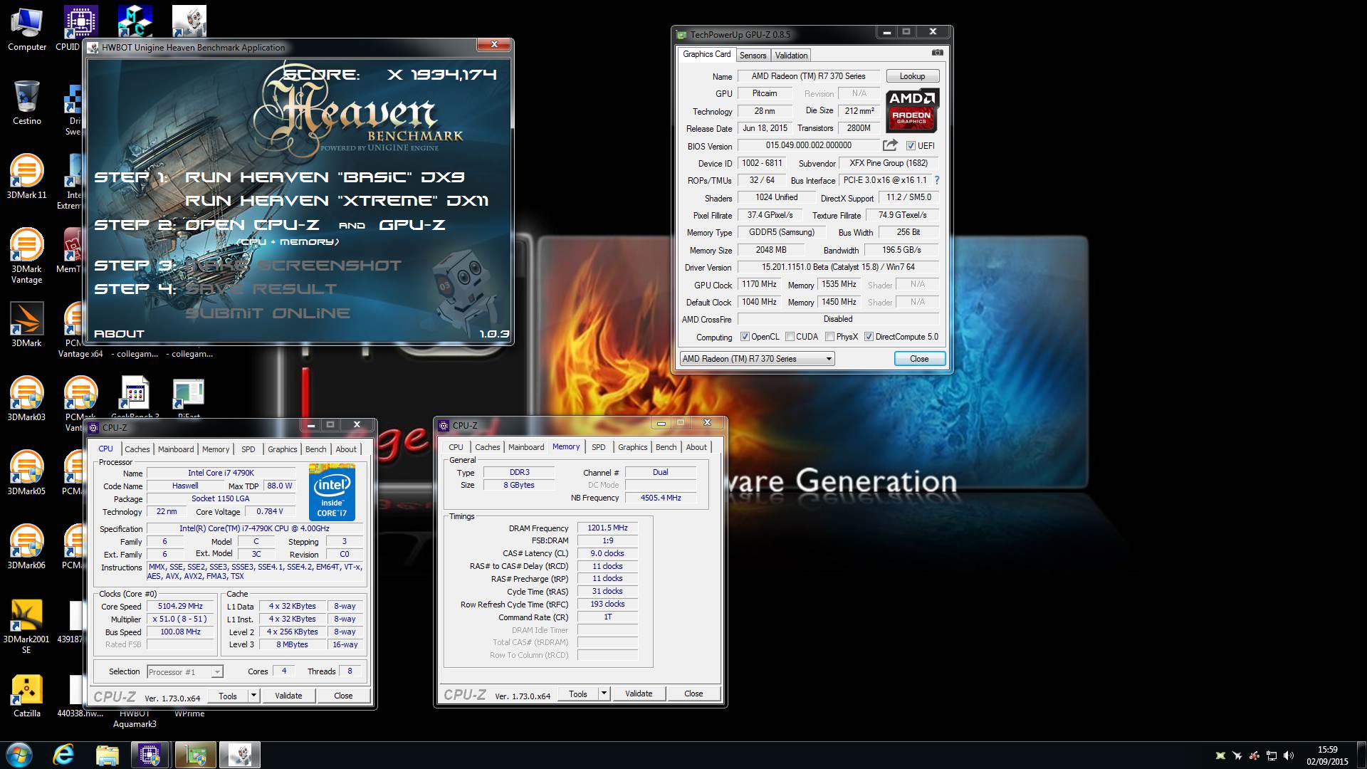Click the BIOS share/export icon in GPU-Z

coord(890,145)
